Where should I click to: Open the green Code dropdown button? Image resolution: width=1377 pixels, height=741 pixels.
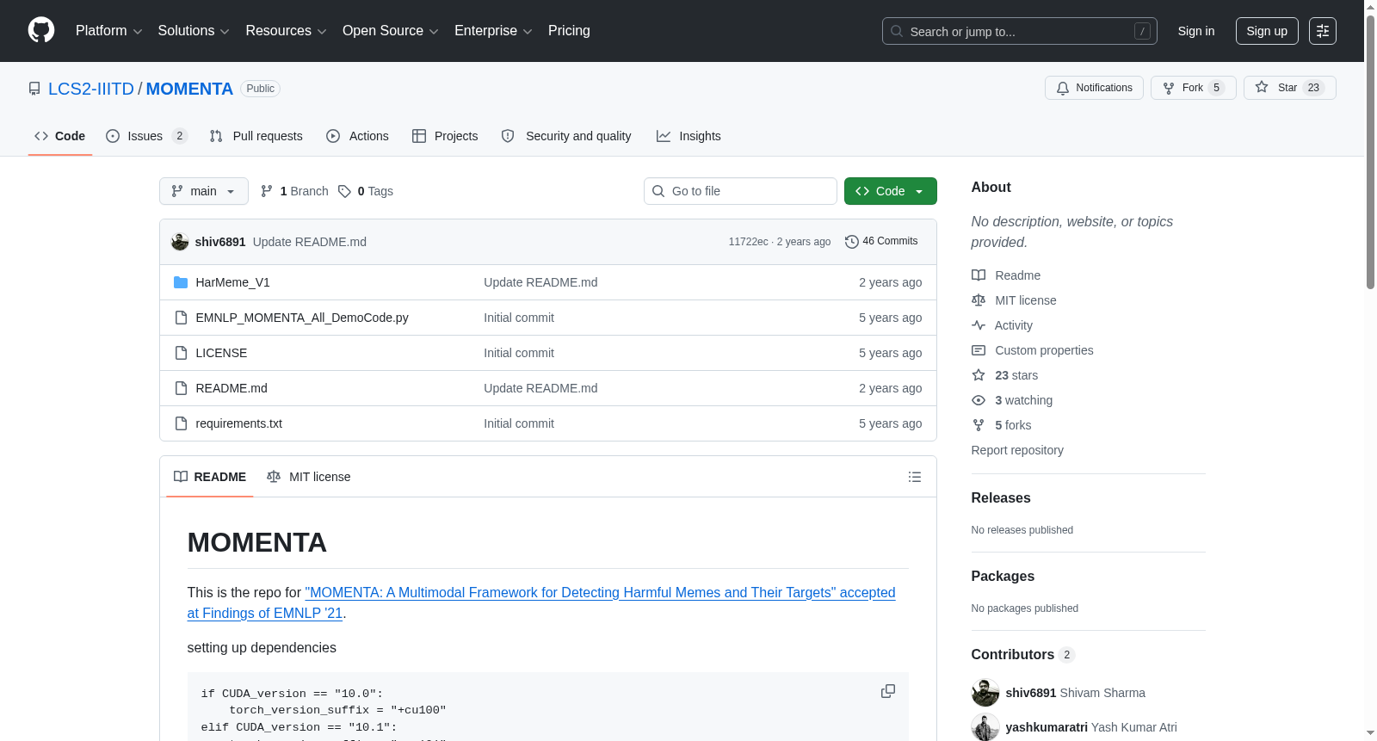point(891,191)
